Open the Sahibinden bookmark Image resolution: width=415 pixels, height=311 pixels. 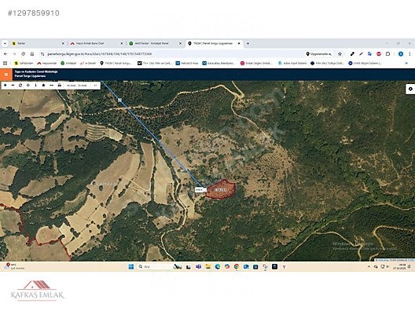24,63
